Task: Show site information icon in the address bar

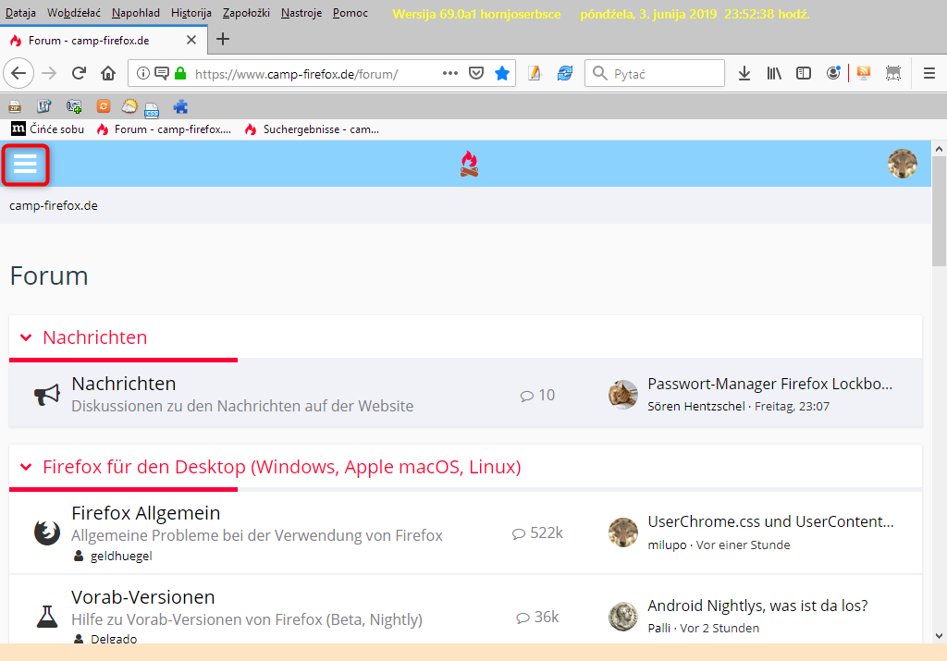Action: coord(143,74)
